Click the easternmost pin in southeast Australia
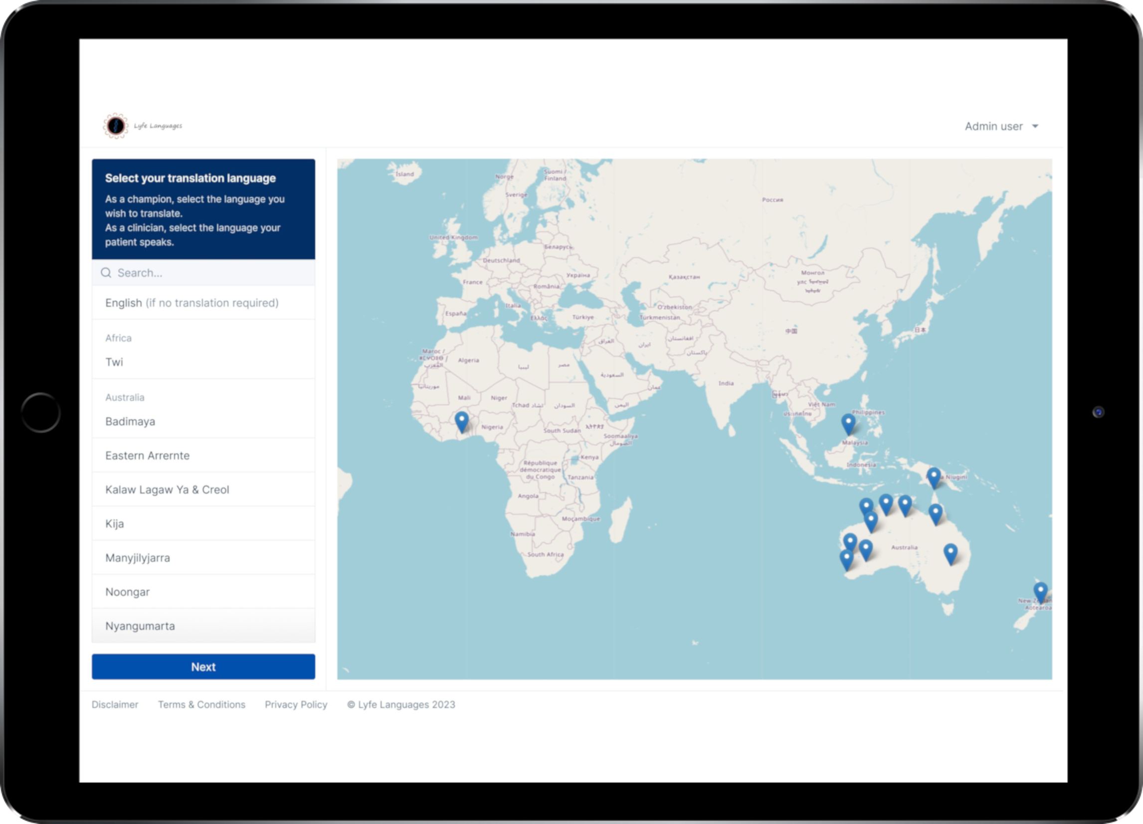1143x824 pixels. coord(950,553)
